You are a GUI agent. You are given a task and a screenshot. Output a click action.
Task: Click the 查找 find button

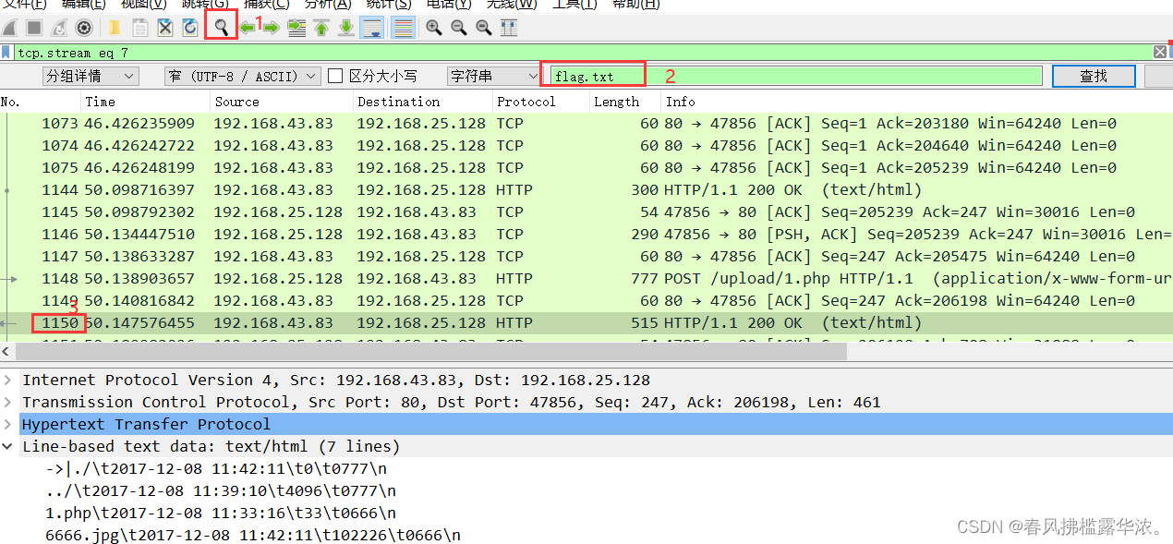click(x=1094, y=76)
